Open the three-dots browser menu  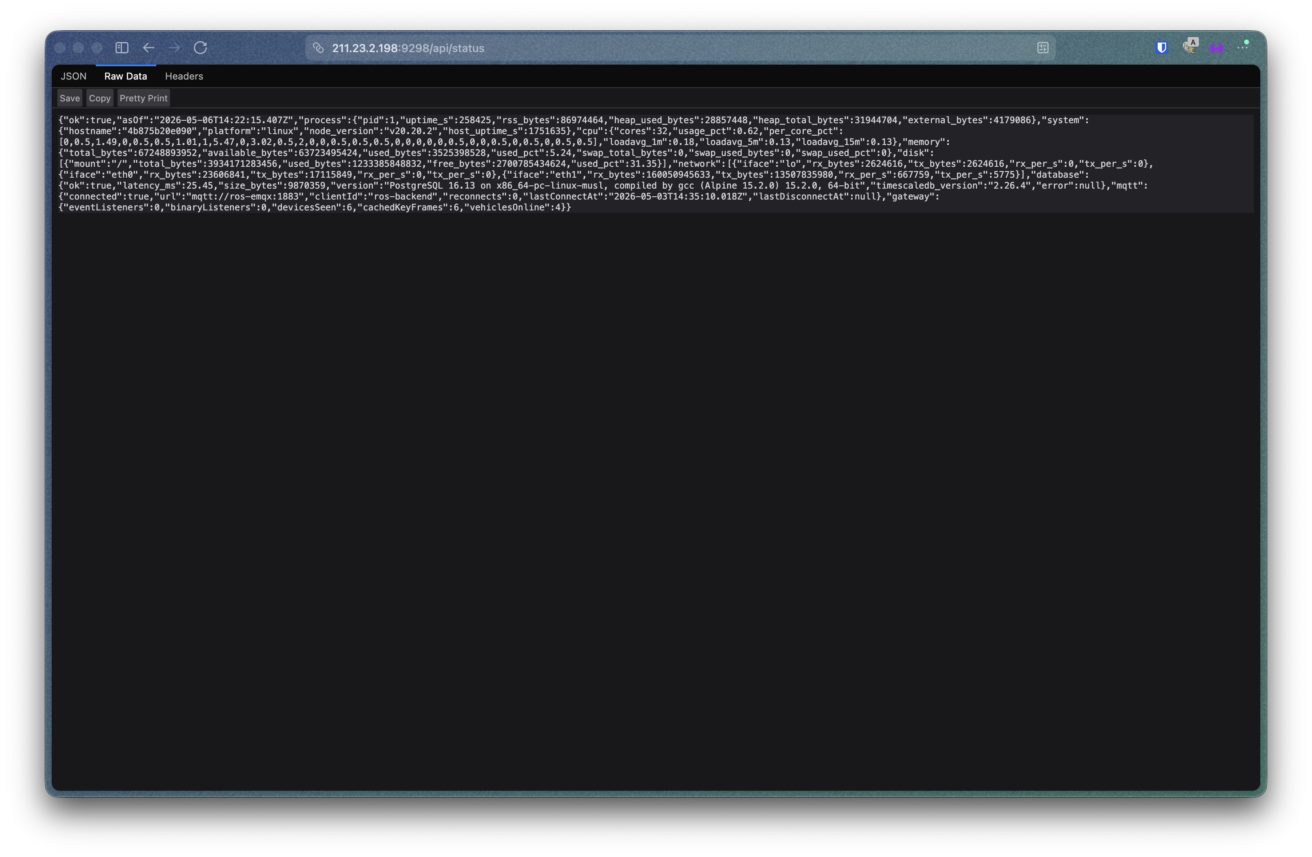1243,47
